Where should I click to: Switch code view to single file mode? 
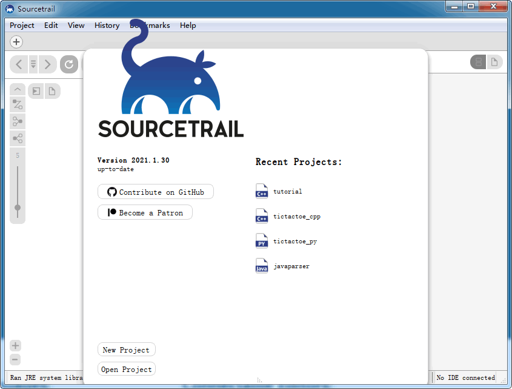click(x=494, y=62)
